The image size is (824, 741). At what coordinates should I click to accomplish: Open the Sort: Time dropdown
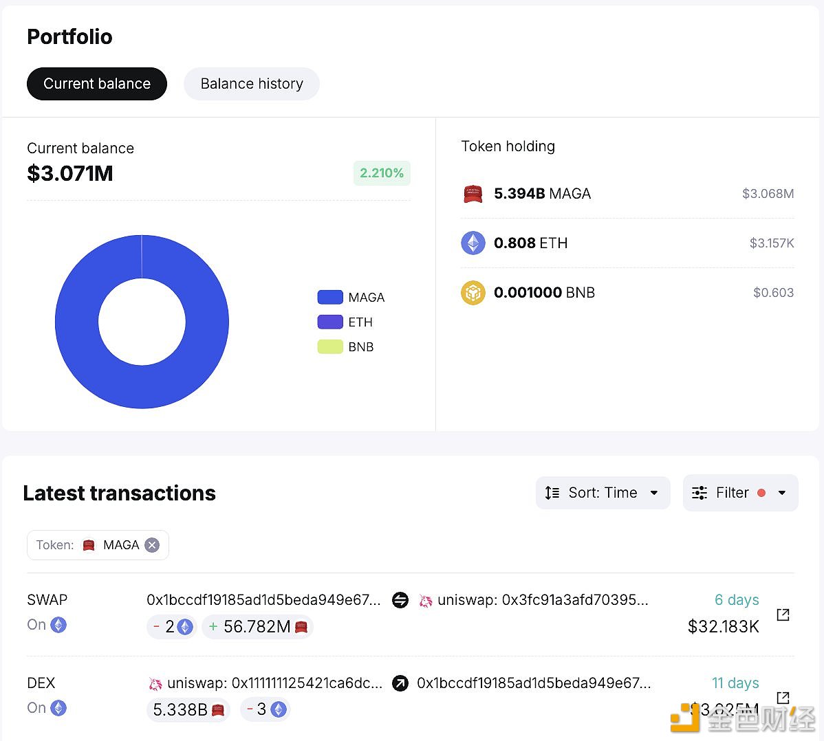point(603,493)
